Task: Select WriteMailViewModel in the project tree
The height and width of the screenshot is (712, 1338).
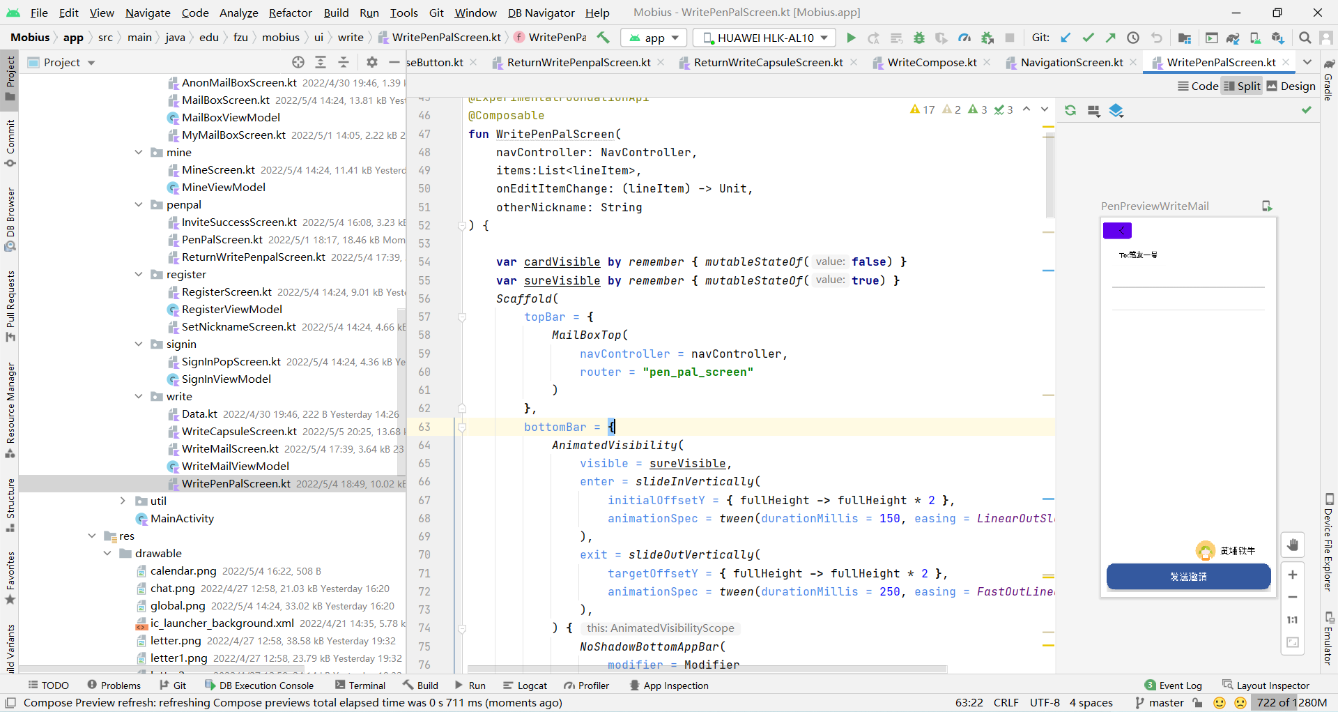Action: (236, 466)
